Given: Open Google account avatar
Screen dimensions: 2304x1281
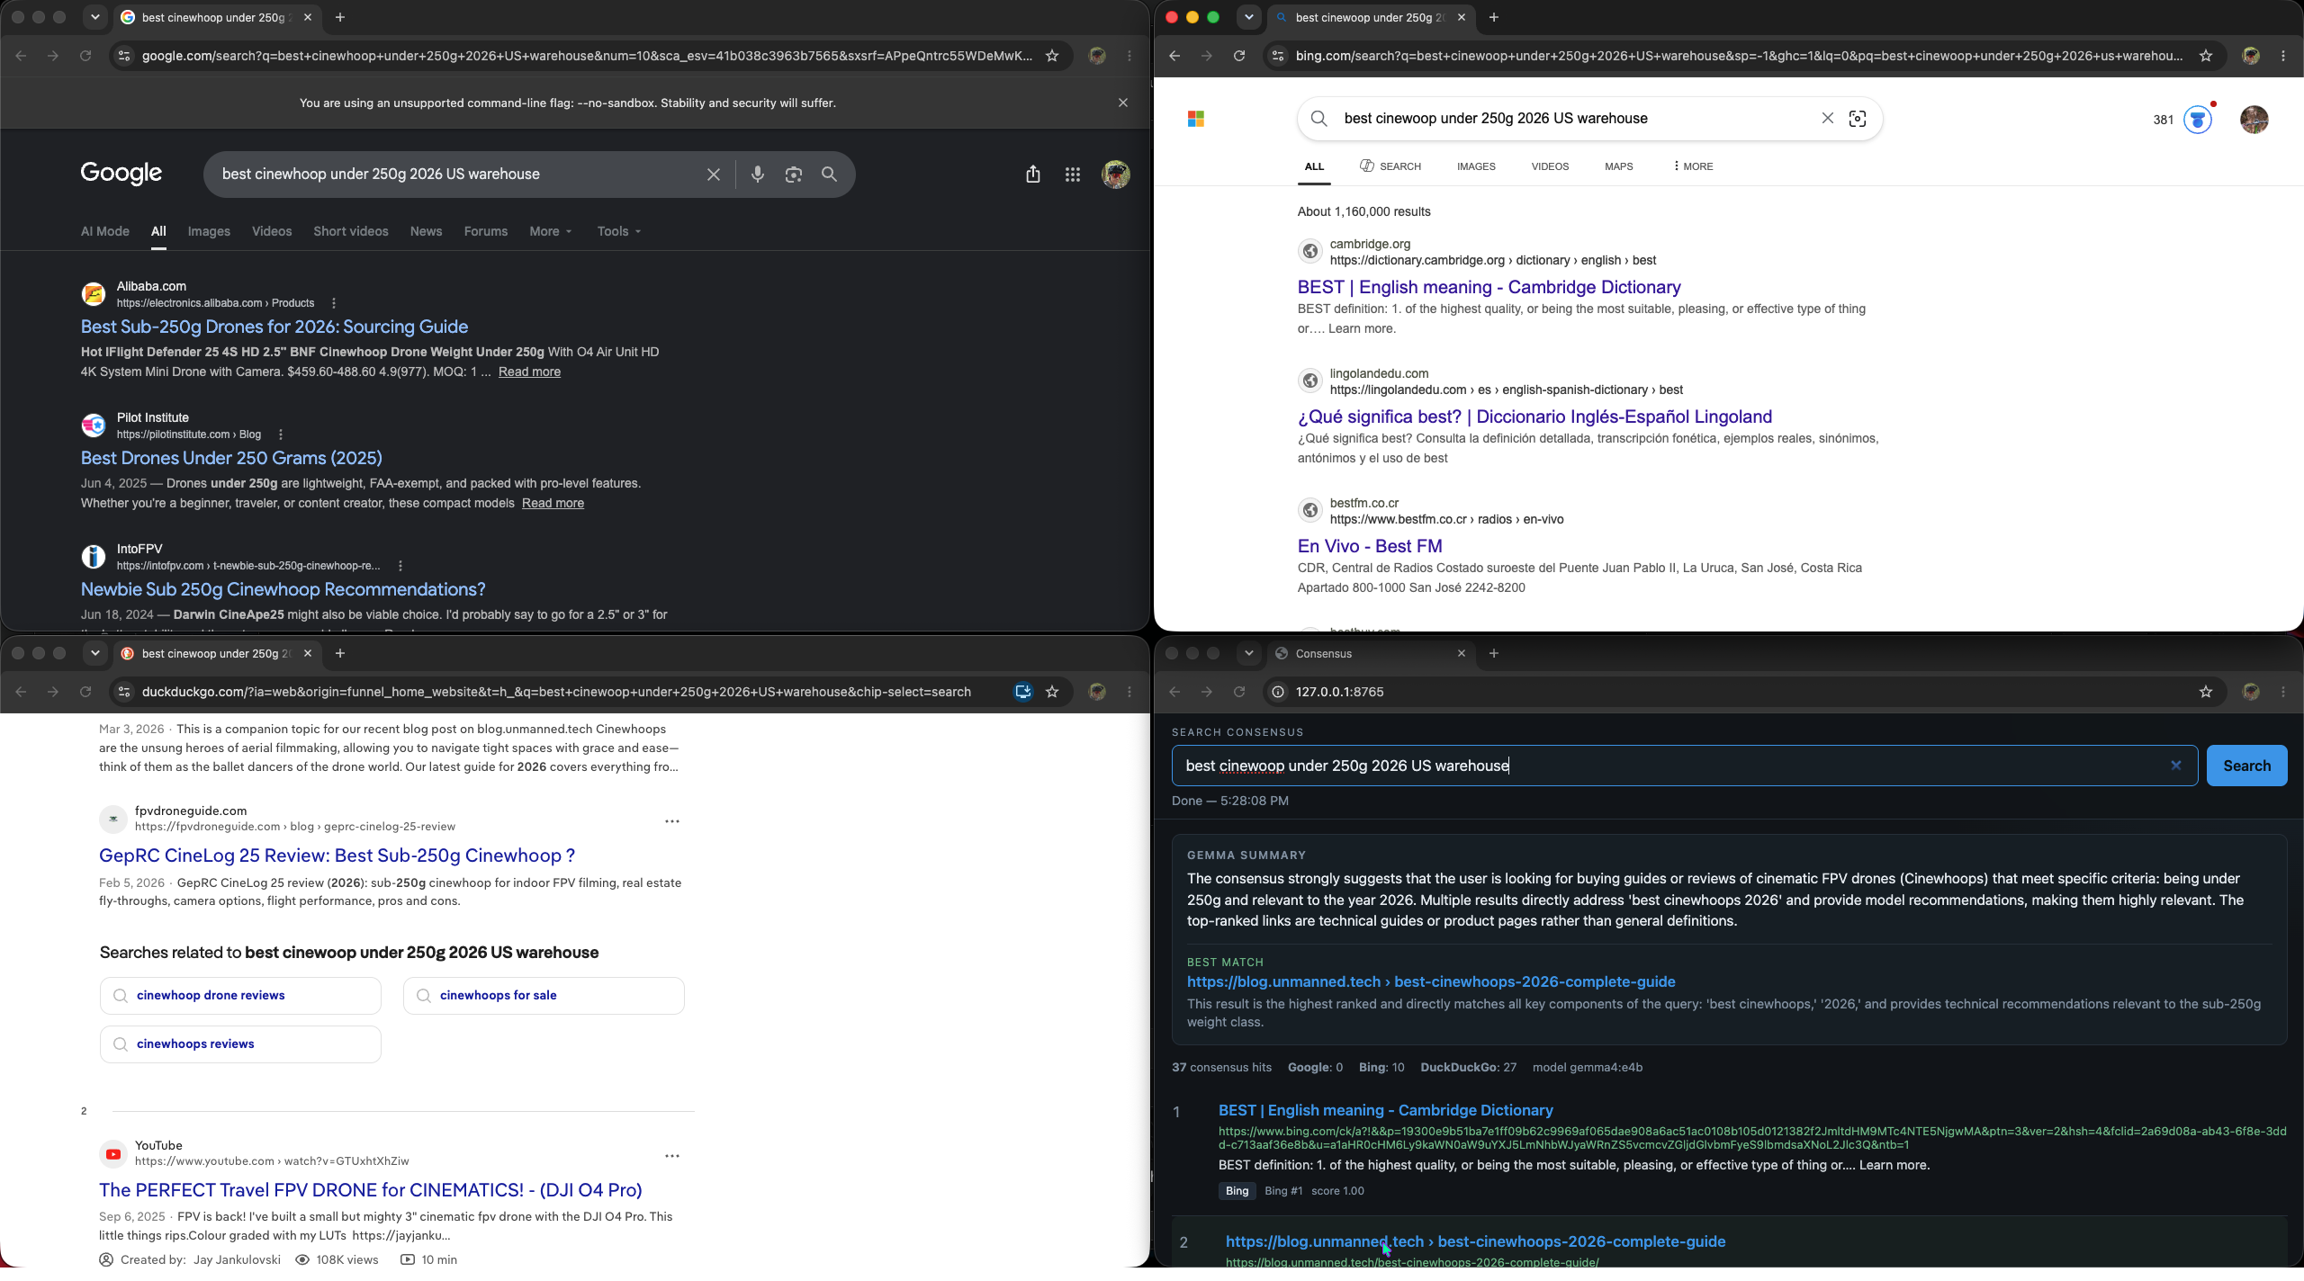Looking at the screenshot, I should coord(1115,175).
